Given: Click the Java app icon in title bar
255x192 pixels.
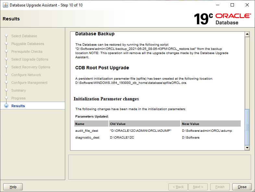Looking at the screenshot, I should click(x=6, y=5).
